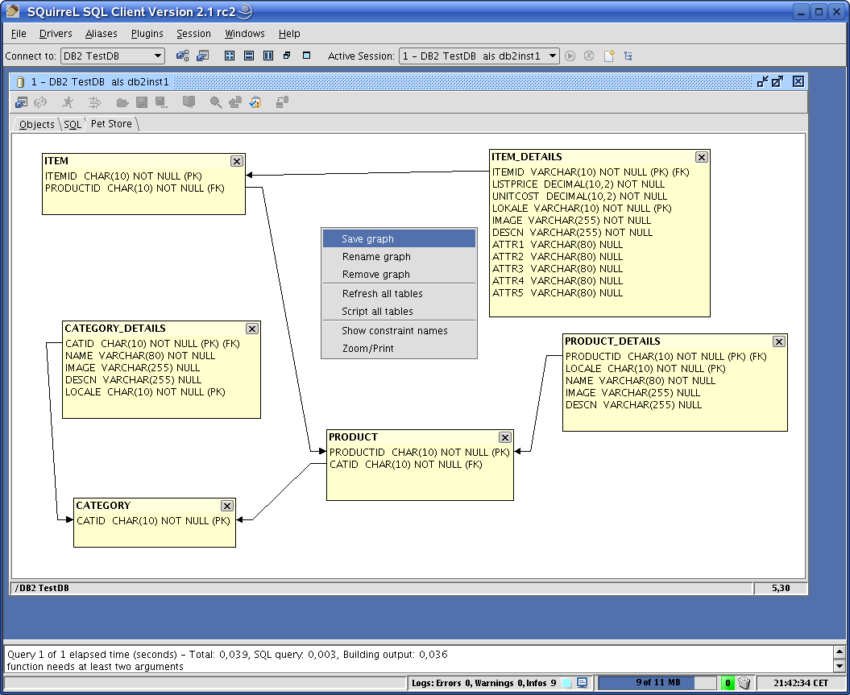This screenshot has width=850, height=695.
Task: Click the new session properties icon
Action: 203,56
